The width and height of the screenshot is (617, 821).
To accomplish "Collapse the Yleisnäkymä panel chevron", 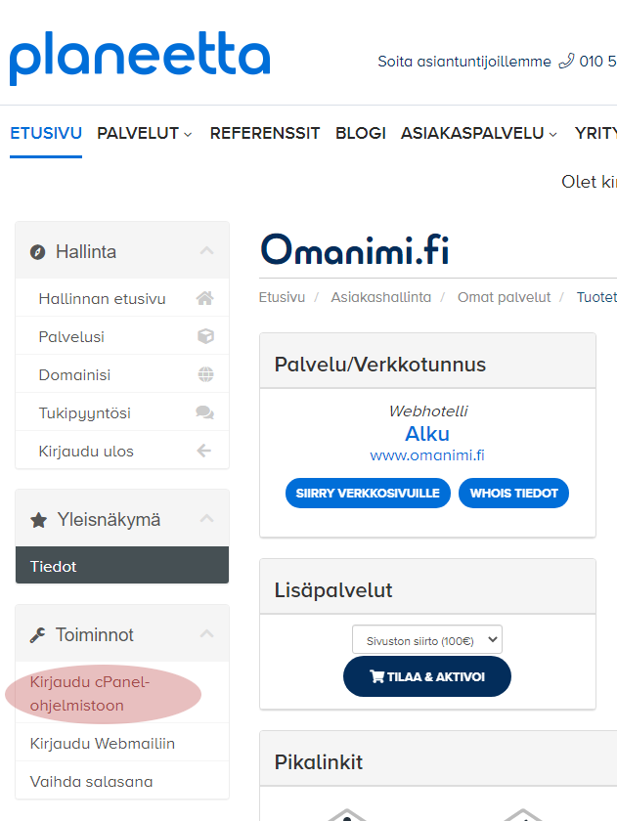I will click(207, 518).
